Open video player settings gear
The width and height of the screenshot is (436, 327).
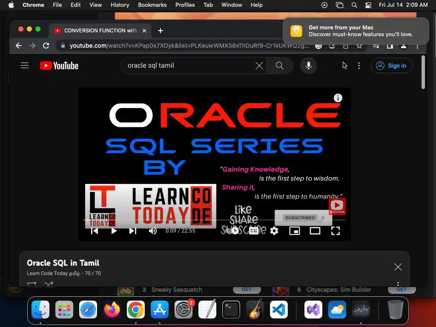click(274, 231)
